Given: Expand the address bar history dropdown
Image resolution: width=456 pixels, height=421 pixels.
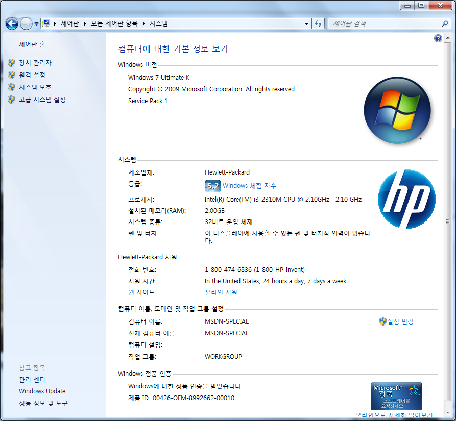Looking at the screenshot, I should coord(306,24).
